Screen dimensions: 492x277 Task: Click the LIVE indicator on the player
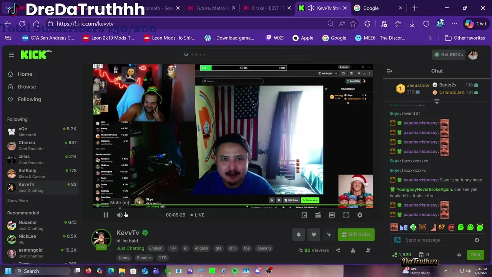point(198,215)
